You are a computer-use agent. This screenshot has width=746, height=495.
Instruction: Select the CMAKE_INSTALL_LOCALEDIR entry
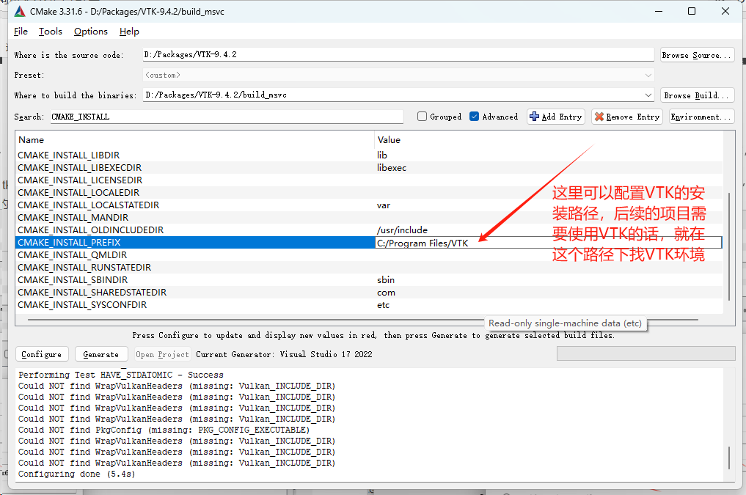(x=78, y=193)
